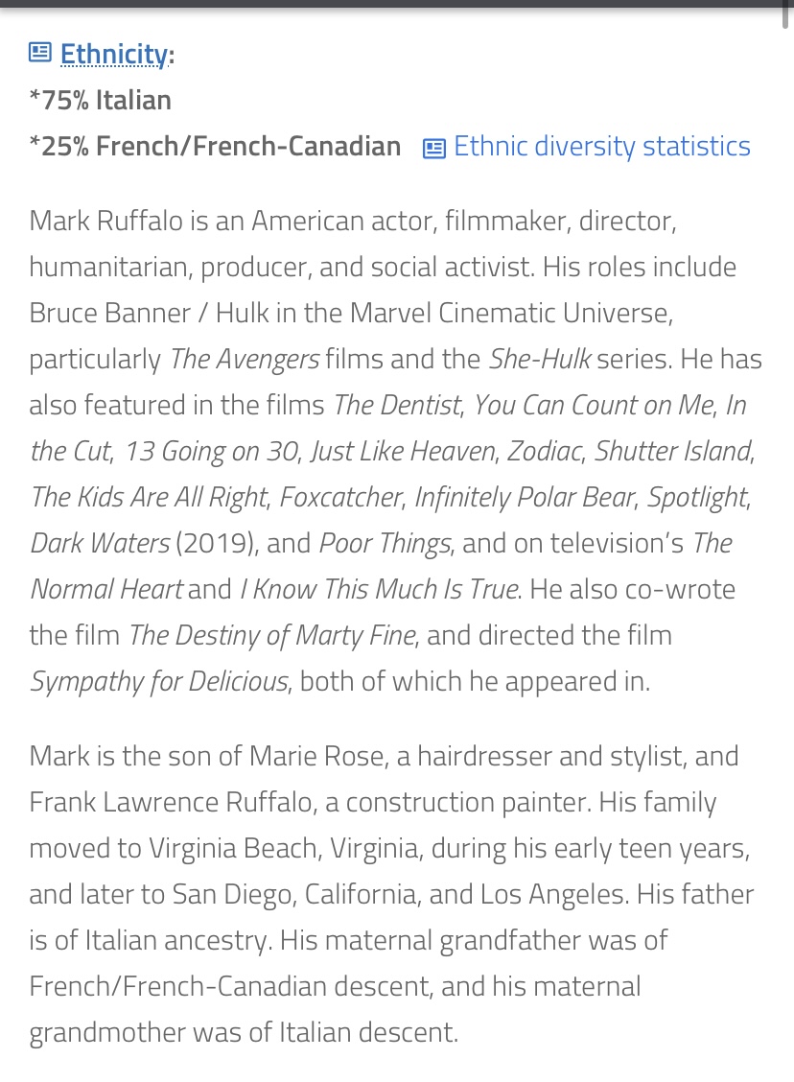
Task: Open the Ethnic diversity statistics link
Action: point(602,147)
